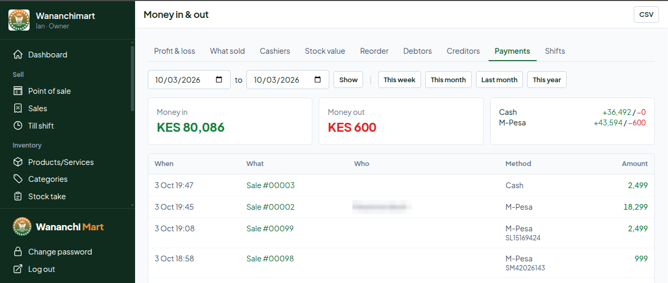Click the amount 999
668x283 pixels.
coord(641,259)
